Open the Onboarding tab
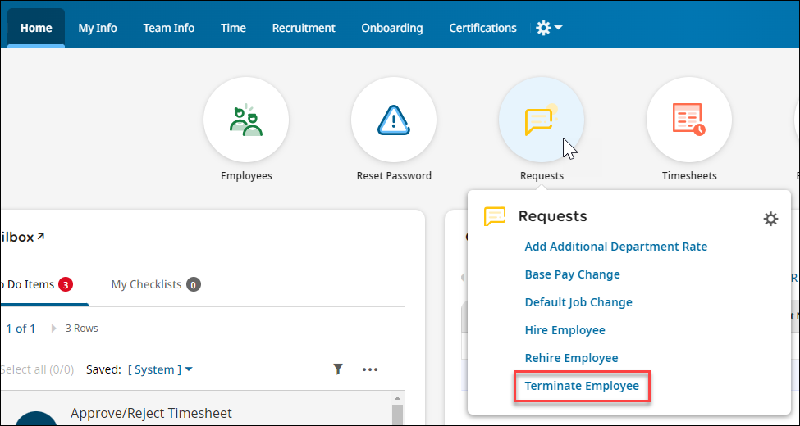Image resolution: width=800 pixels, height=426 pixels. click(392, 28)
